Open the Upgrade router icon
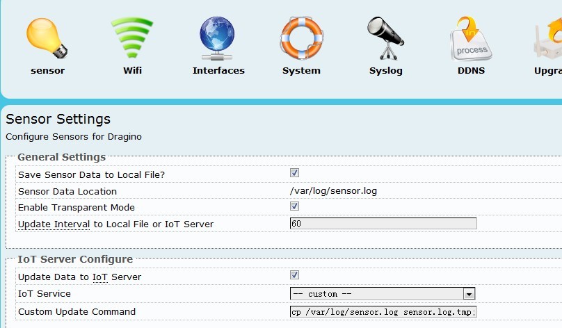Screen dimensions: 562x328 coord(548,38)
